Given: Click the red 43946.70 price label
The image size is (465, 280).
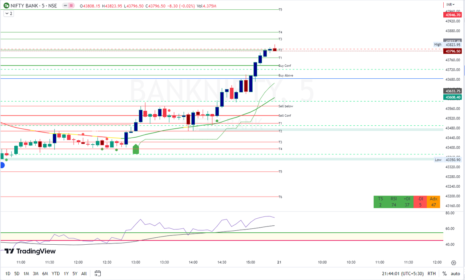Looking at the screenshot, I should pos(453,15).
